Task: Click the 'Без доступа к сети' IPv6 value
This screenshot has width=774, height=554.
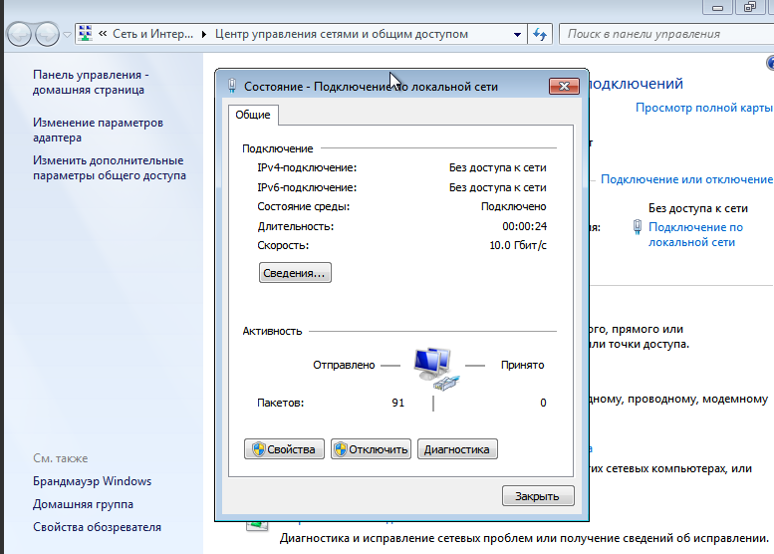Action: click(x=498, y=187)
